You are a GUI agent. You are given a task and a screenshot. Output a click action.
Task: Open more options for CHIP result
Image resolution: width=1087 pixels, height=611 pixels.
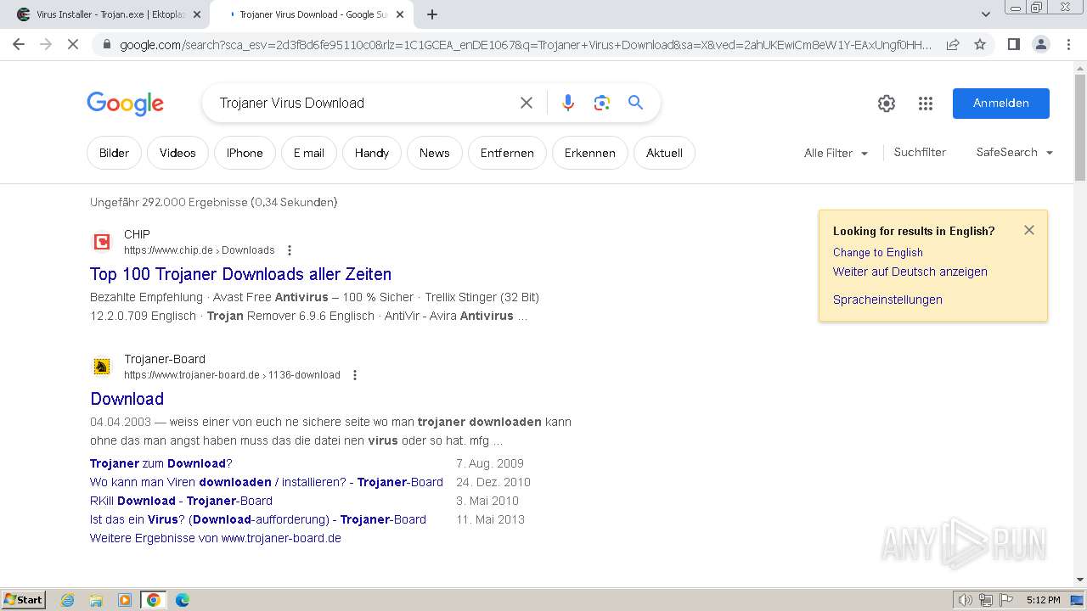click(290, 250)
